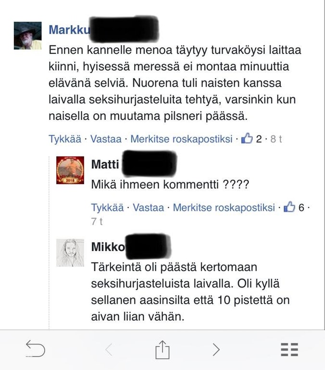Image resolution: width=325 pixels, height=370 pixels.
Task: Tap the greyed-out left chevron
Action: click(x=109, y=349)
